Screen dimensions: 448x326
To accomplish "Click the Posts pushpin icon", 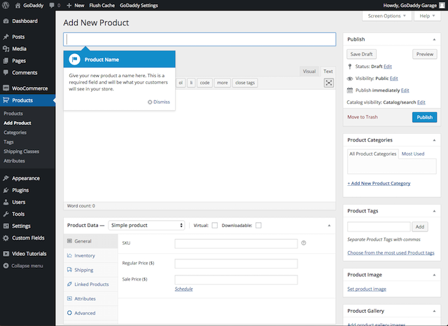I will coord(6,36).
